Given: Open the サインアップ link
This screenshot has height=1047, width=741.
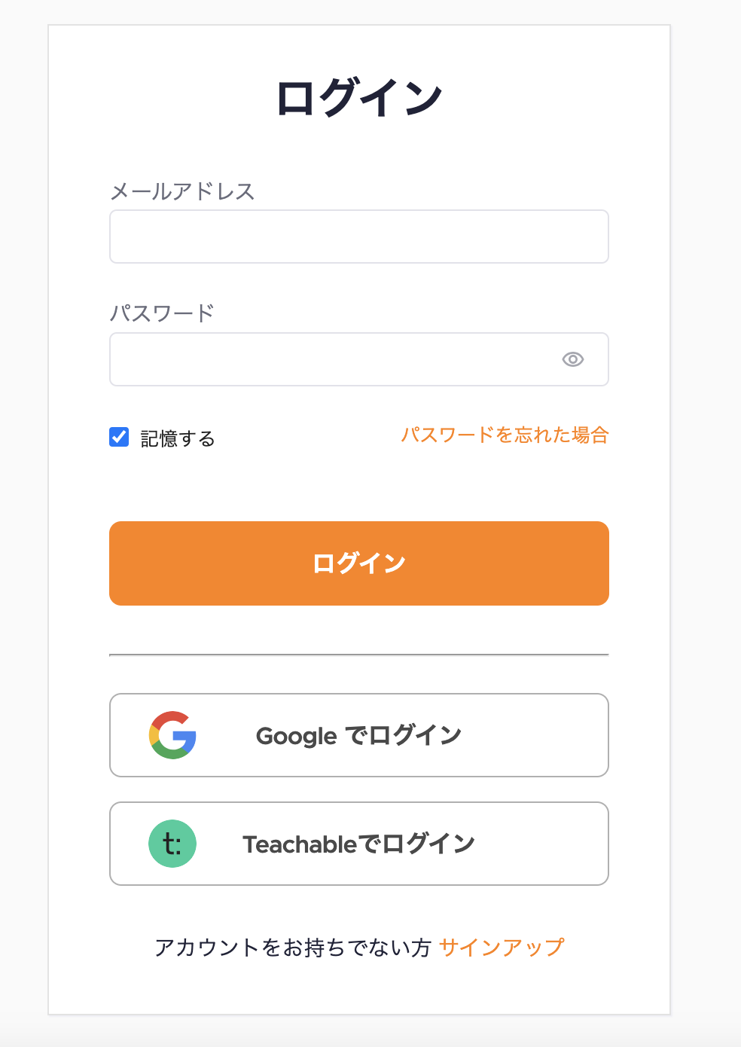Looking at the screenshot, I should coord(502,948).
